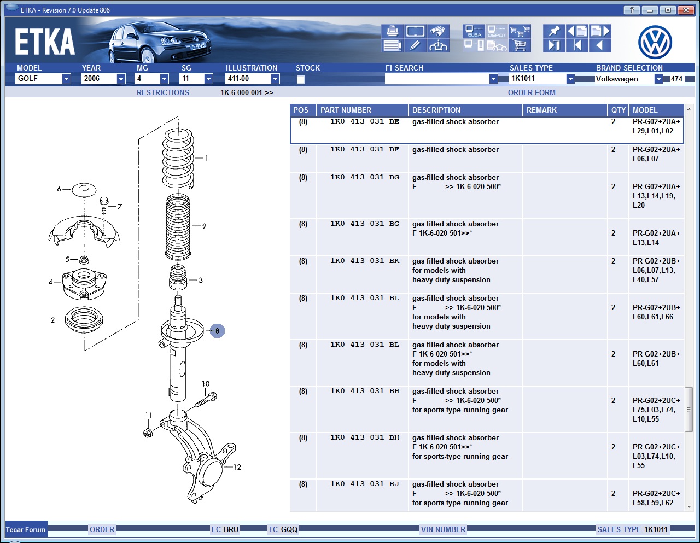Select part number 1K0 413 031 BK
This screenshot has width=700, height=543.
click(365, 261)
